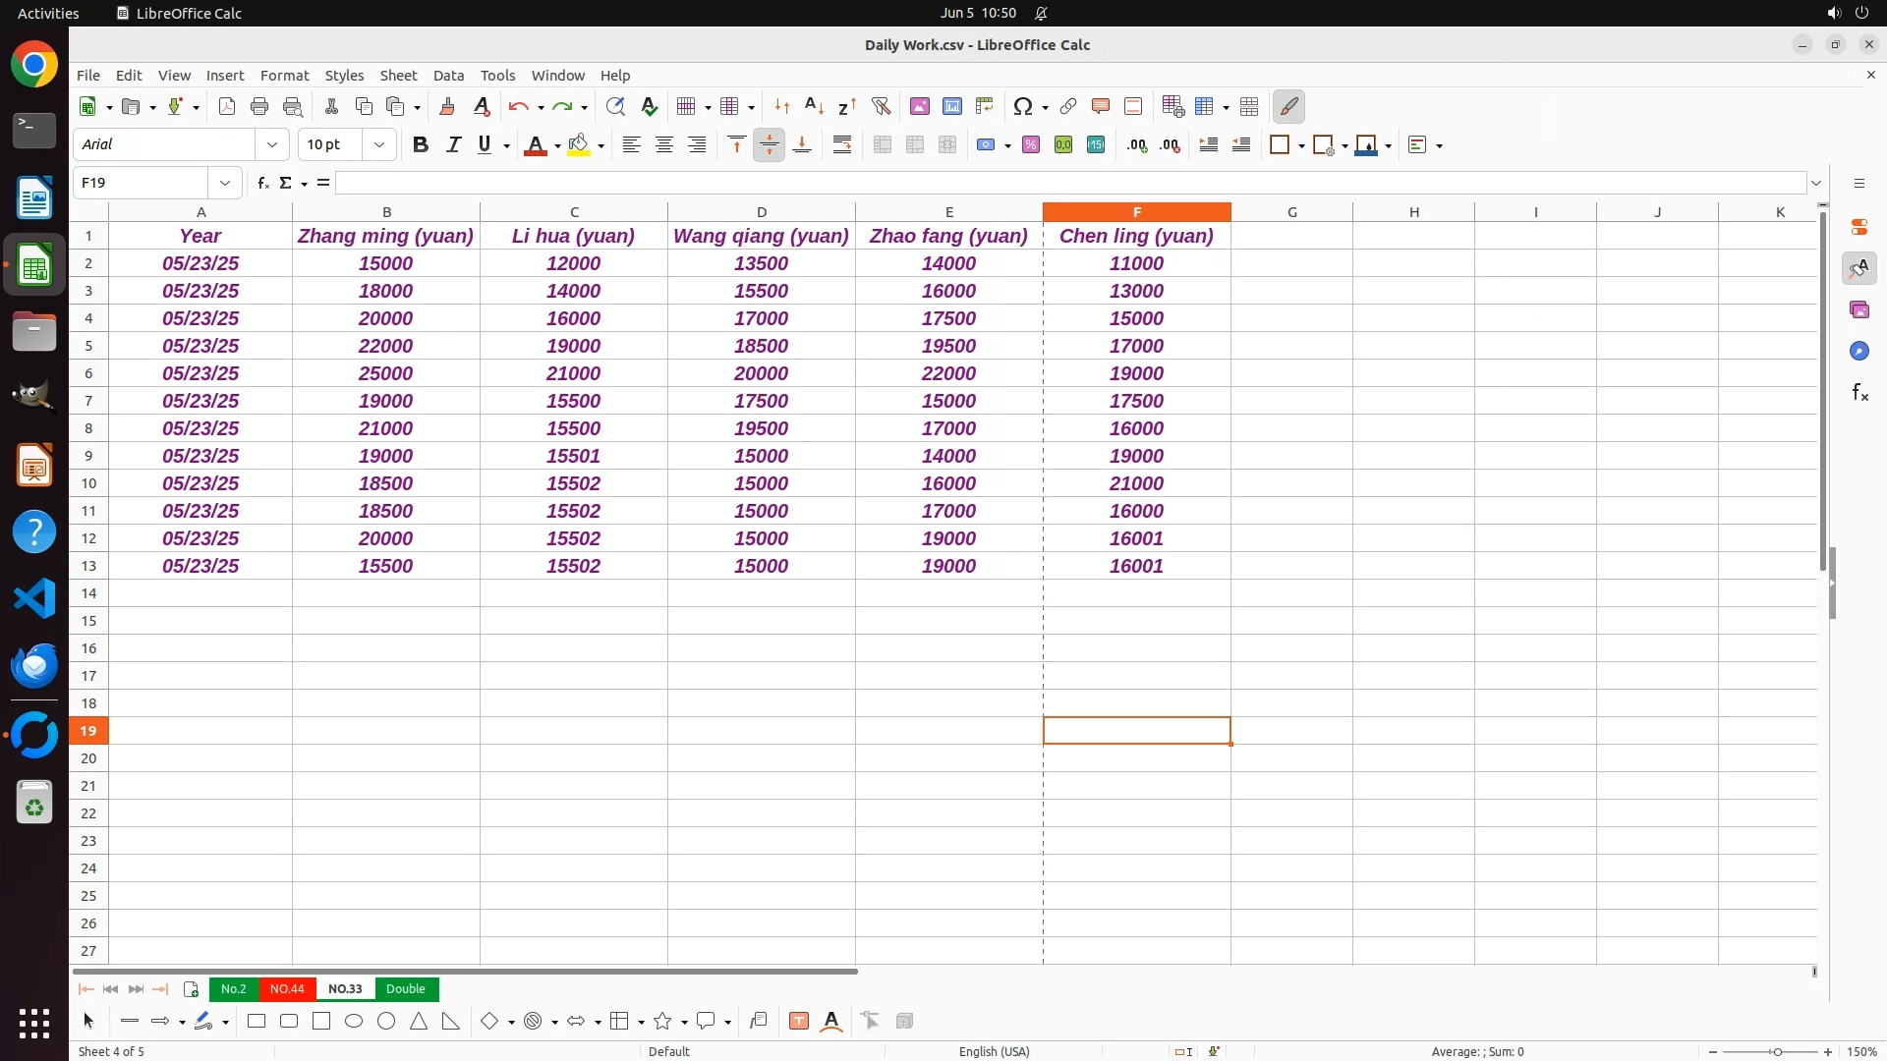Open the Data menu
Screen dimensions: 1887x1061
coord(448,76)
